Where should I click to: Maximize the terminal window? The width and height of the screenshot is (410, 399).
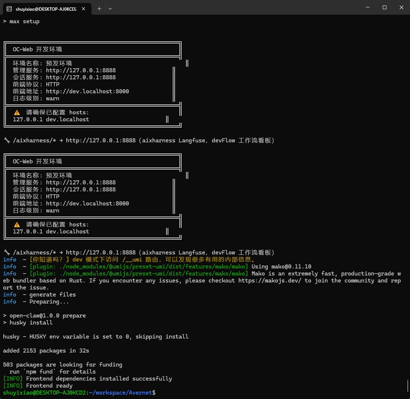384,7
